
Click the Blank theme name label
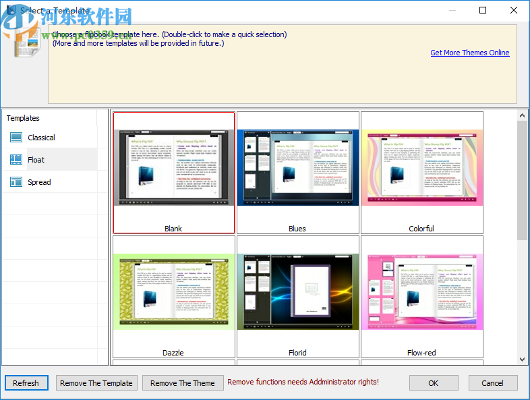(x=173, y=229)
